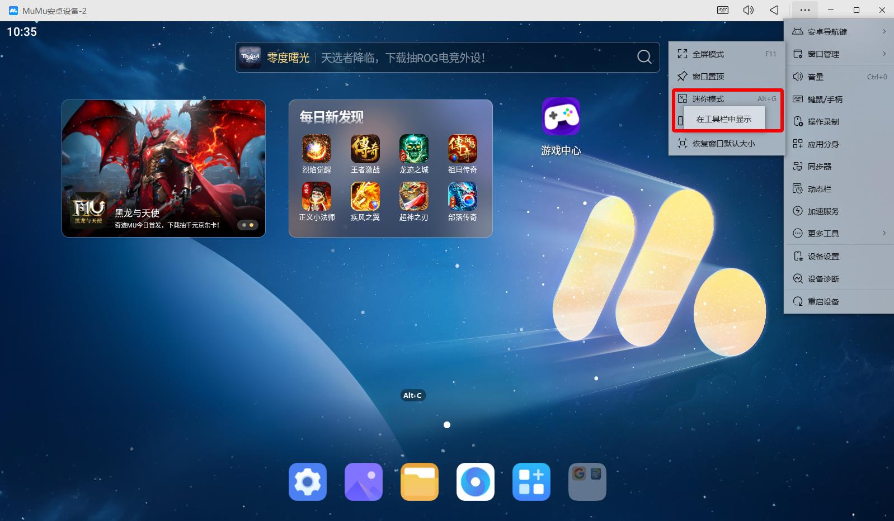Expand the 窗口管理 submenu
Viewport: 894px width, 521px height.
click(839, 54)
